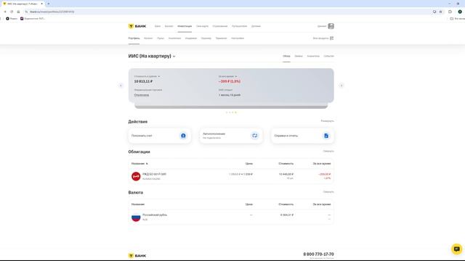Click the 'Пополнить счет' action card
The width and height of the screenshot is (465, 261).
160,136
